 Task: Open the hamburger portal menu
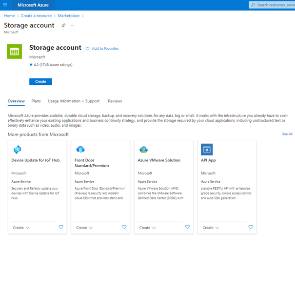(x=5, y=5)
